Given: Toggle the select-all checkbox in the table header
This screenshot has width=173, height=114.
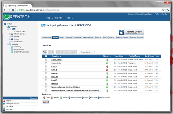Looking at the screenshot, I should [x=46, y=56].
